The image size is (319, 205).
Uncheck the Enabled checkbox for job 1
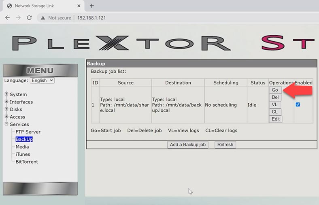[x=298, y=104]
